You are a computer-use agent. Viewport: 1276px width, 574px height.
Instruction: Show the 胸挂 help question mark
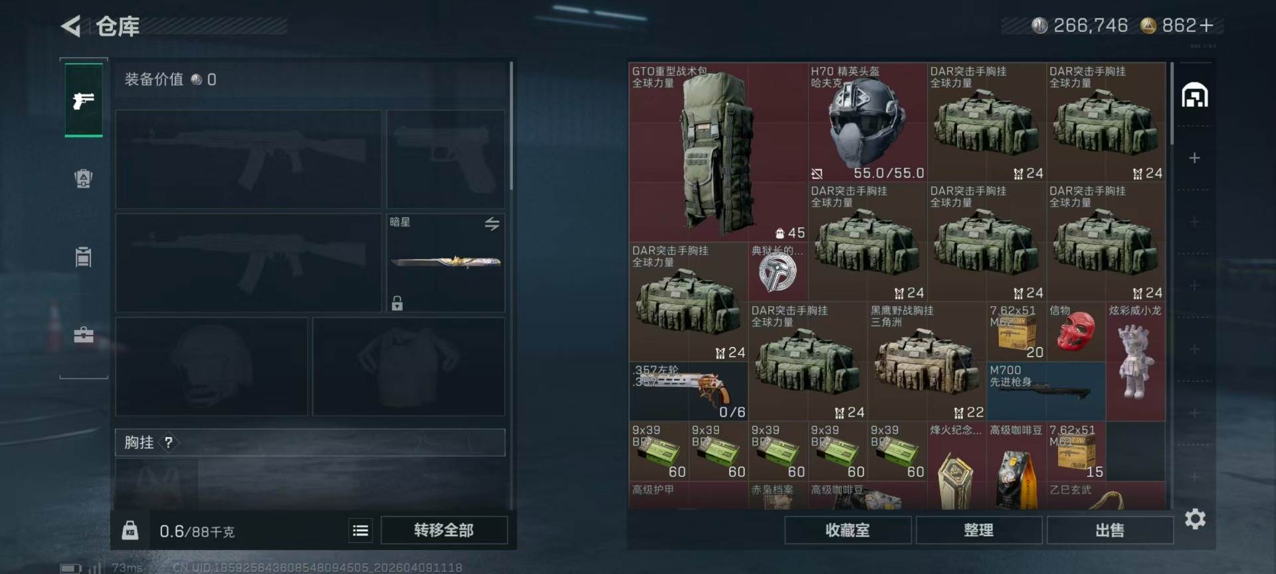click(x=169, y=442)
